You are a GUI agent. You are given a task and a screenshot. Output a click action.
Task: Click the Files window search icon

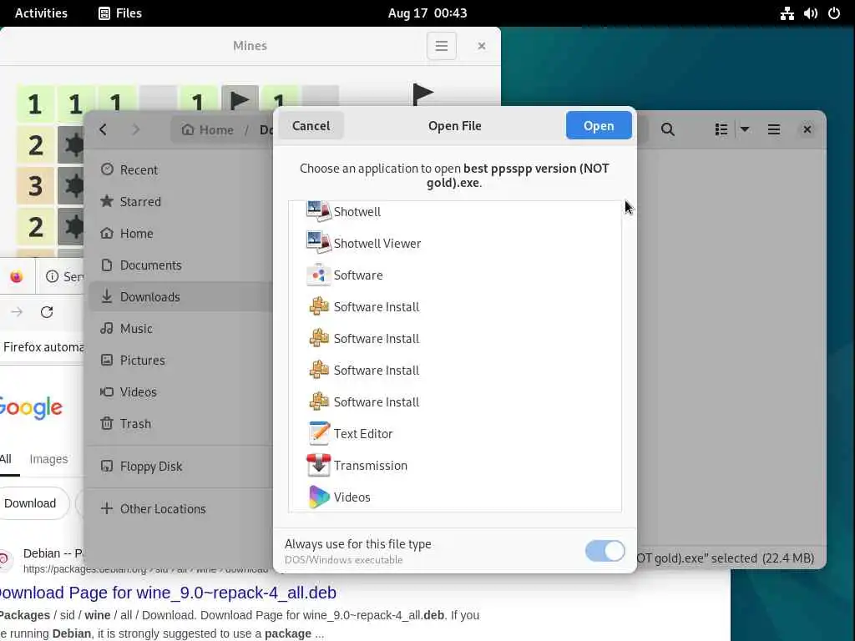click(x=667, y=129)
